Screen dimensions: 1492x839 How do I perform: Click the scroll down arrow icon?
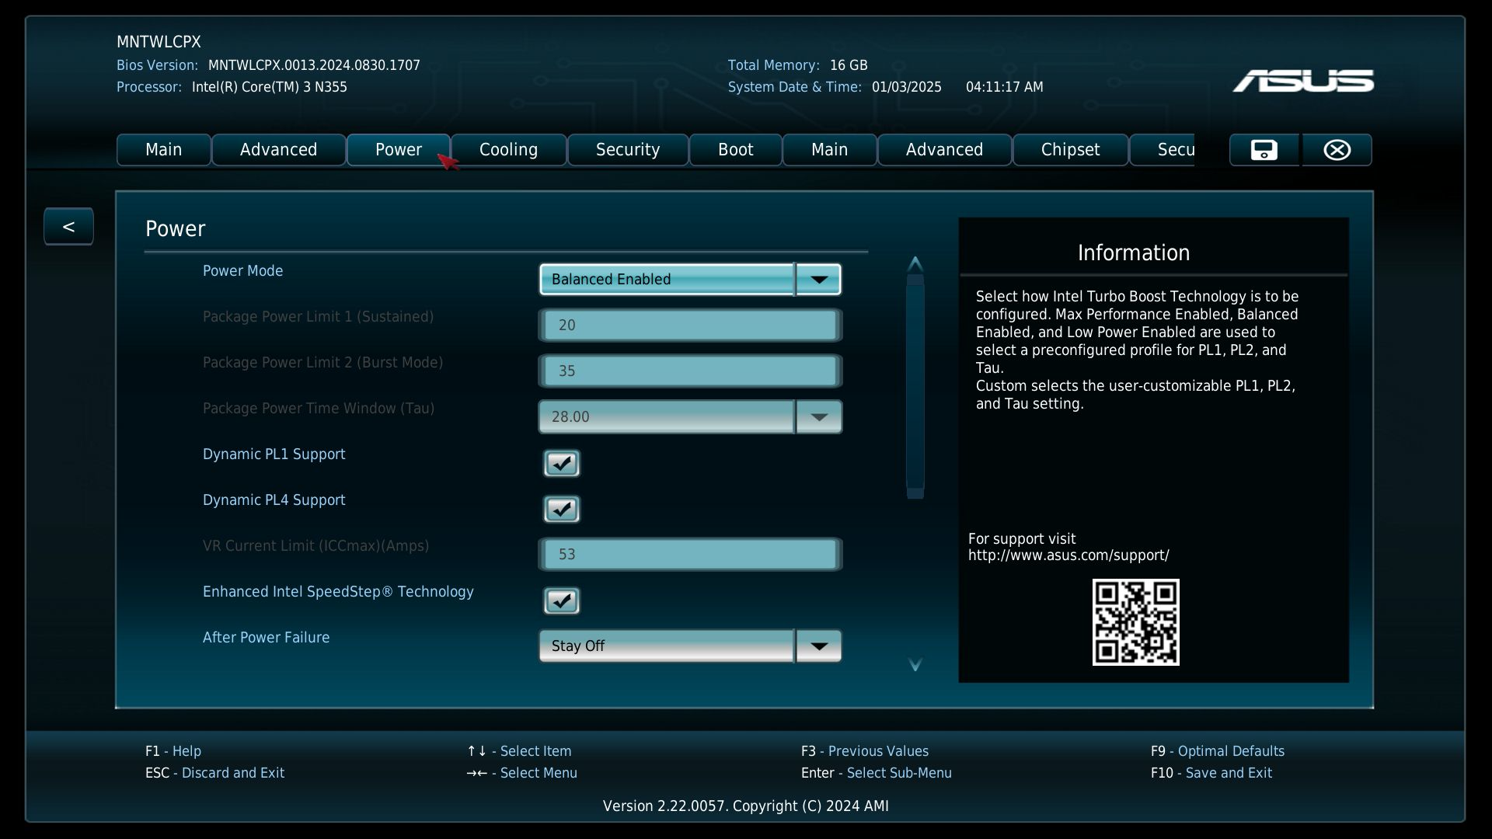pyautogui.click(x=915, y=664)
